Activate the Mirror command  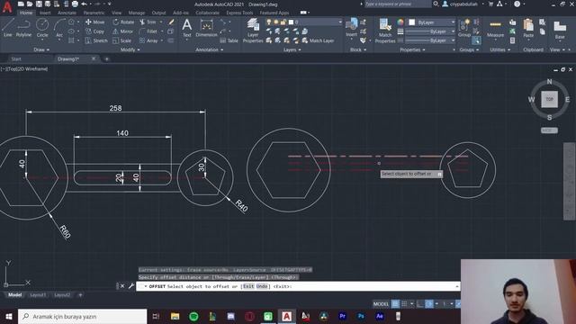(123, 31)
